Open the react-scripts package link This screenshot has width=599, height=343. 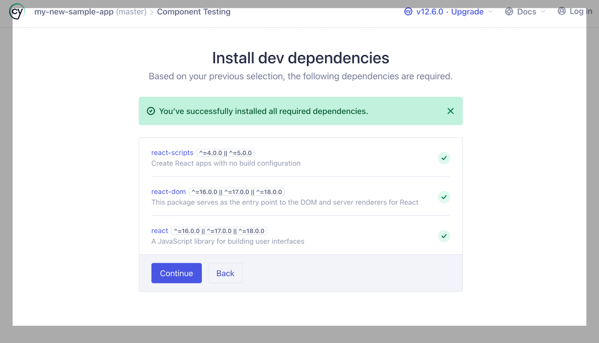[172, 152]
